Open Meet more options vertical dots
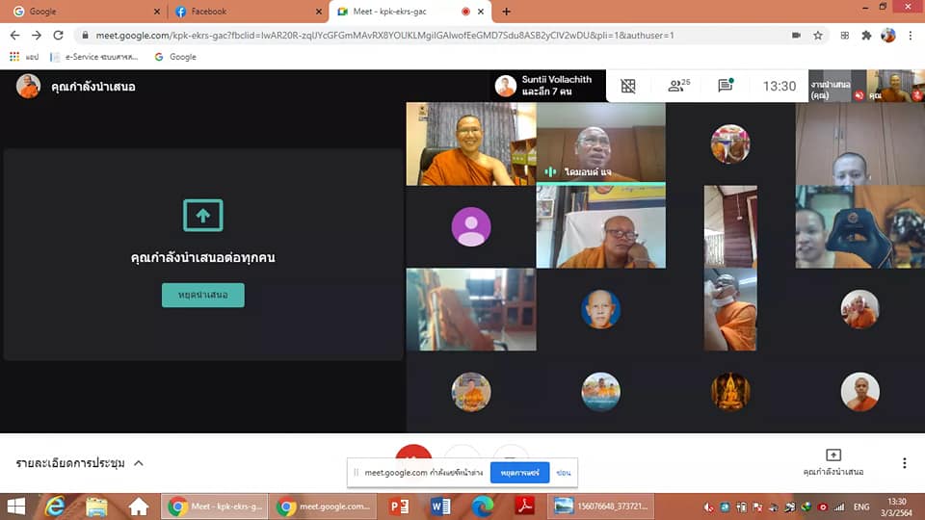The width and height of the screenshot is (925, 520). pos(905,463)
